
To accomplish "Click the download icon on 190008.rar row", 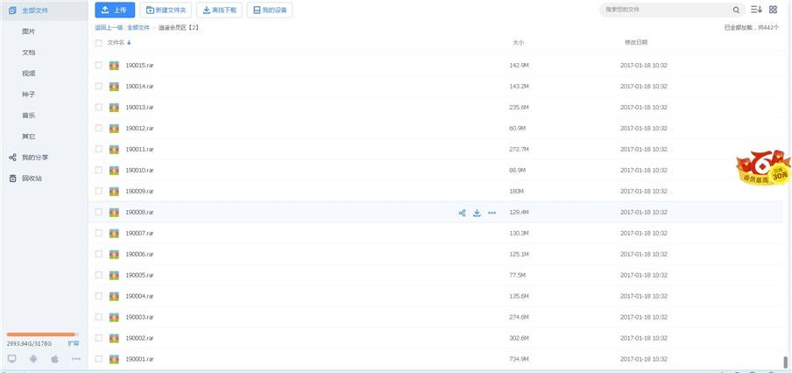I will pos(477,213).
